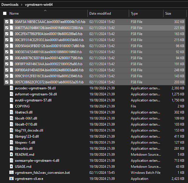This screenshot has width=188, height=183.
Task: Sort files by Date modified column header
Action: 100,14
